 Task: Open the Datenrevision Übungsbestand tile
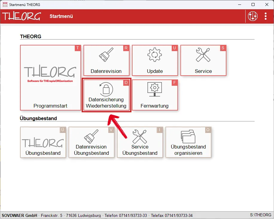[92, 142]
